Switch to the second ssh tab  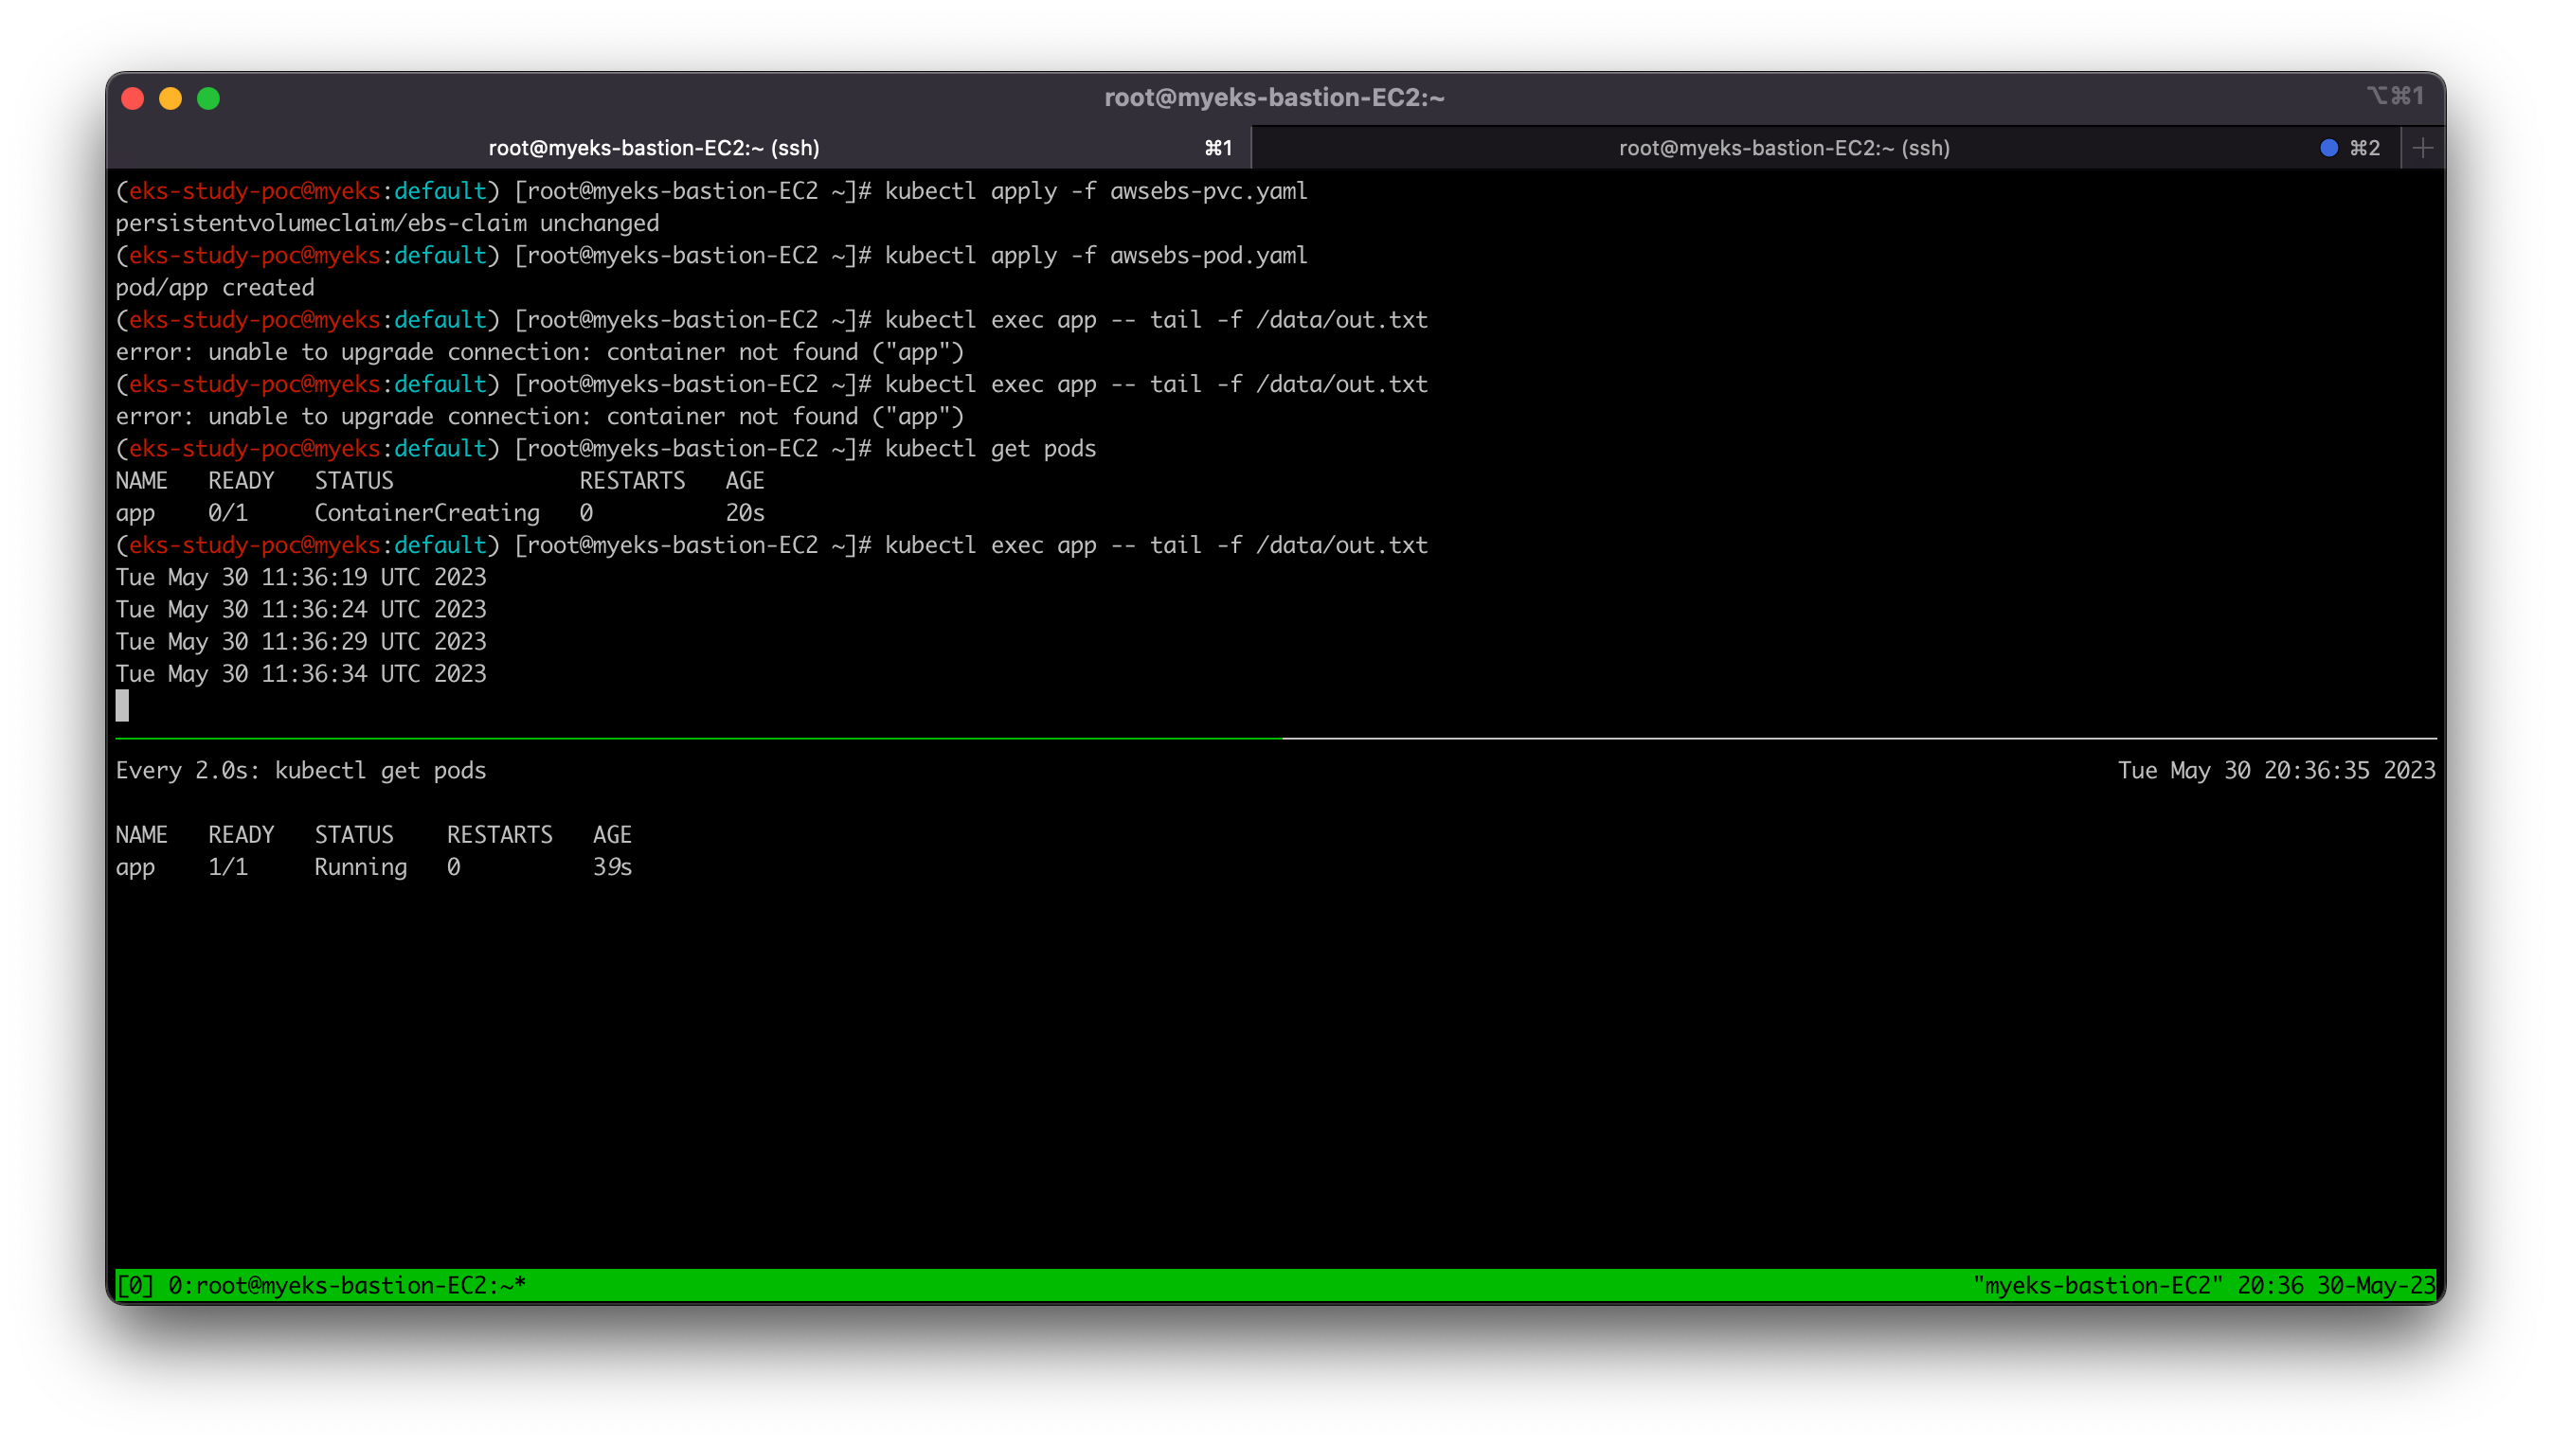point(1783,148)
